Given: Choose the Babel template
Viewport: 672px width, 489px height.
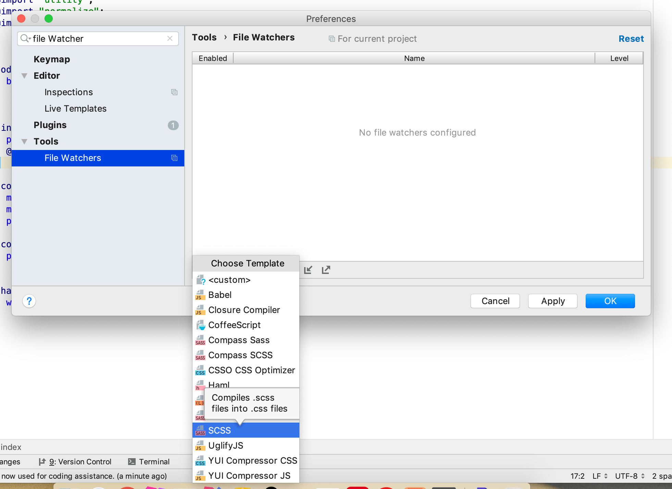Looking at the screenshot, I should 220,295.
